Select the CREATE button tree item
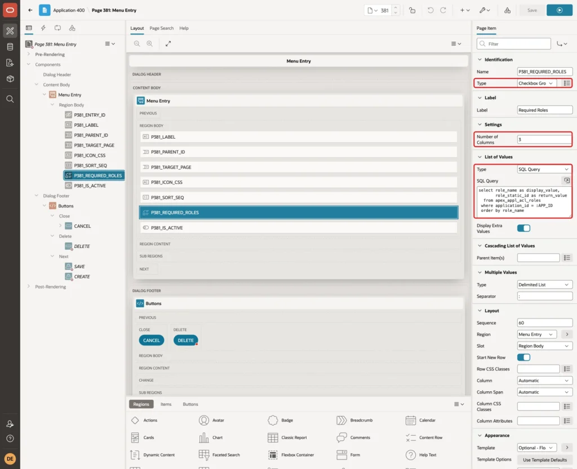 [82, 277]
